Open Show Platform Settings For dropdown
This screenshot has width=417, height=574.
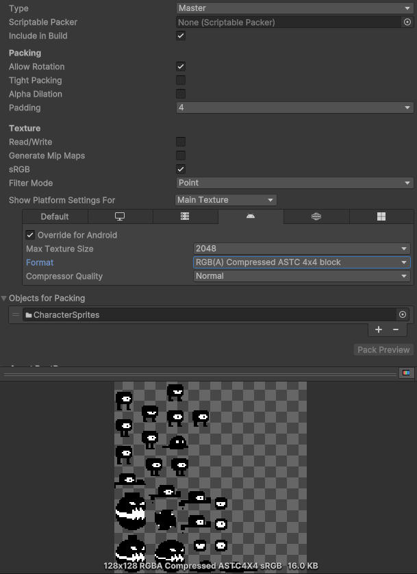tap(226, 200)
